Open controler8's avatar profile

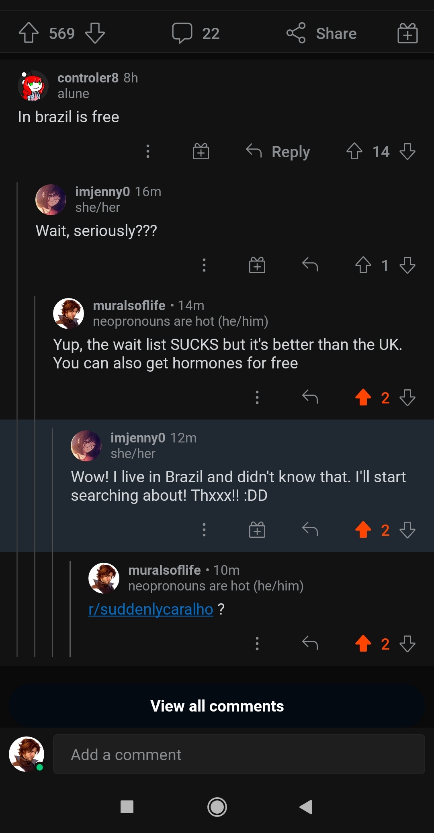click(x=33, y=86)
